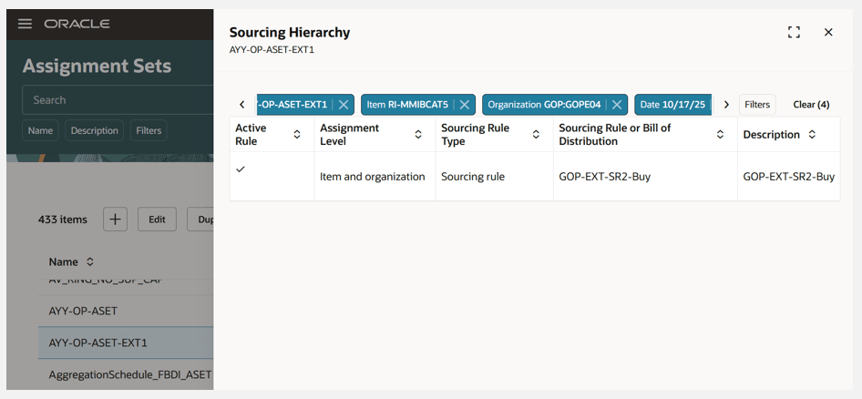Sort by Assignment Level column
This screenshot has width=862, height=399.
[418, 135]
